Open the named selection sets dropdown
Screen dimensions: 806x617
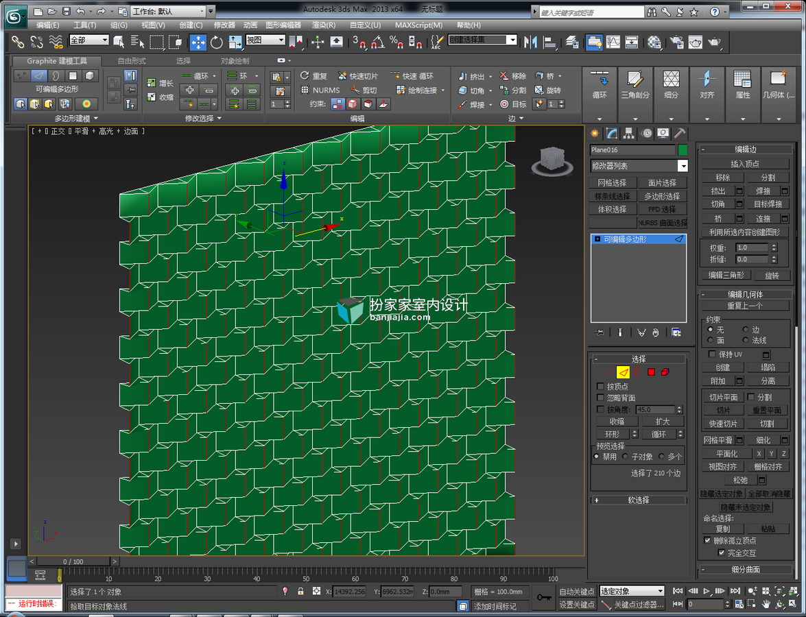coord(482,40)
